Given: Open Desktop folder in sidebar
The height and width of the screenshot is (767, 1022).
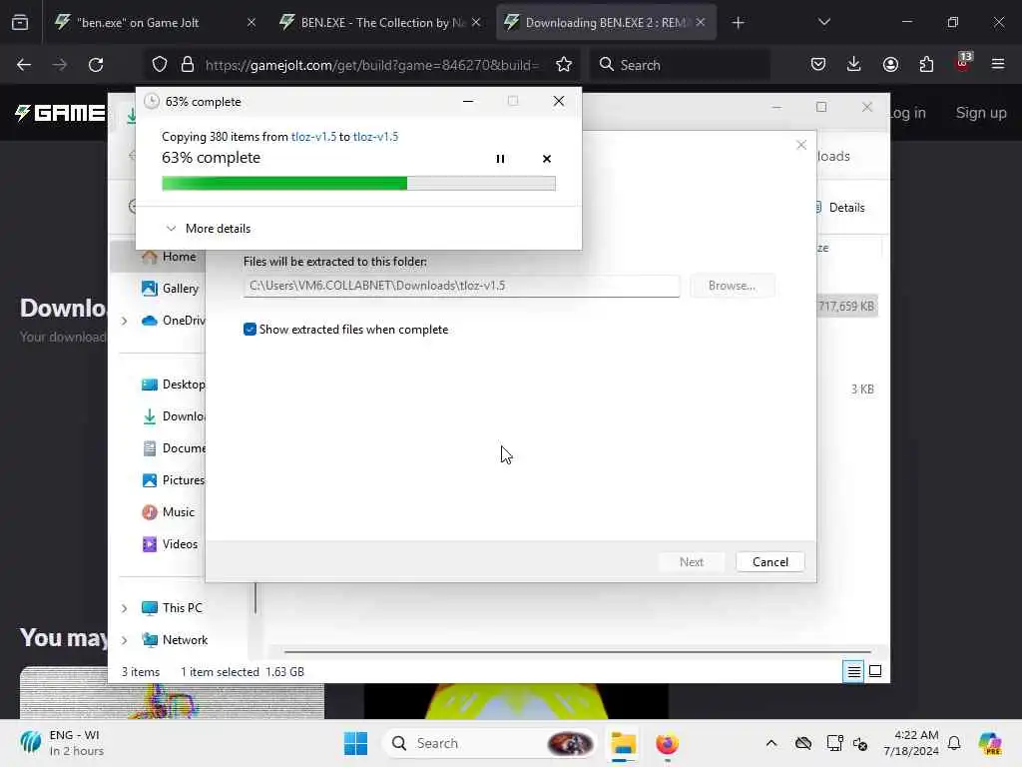Looking at the screenshot, I should [173, 384].
